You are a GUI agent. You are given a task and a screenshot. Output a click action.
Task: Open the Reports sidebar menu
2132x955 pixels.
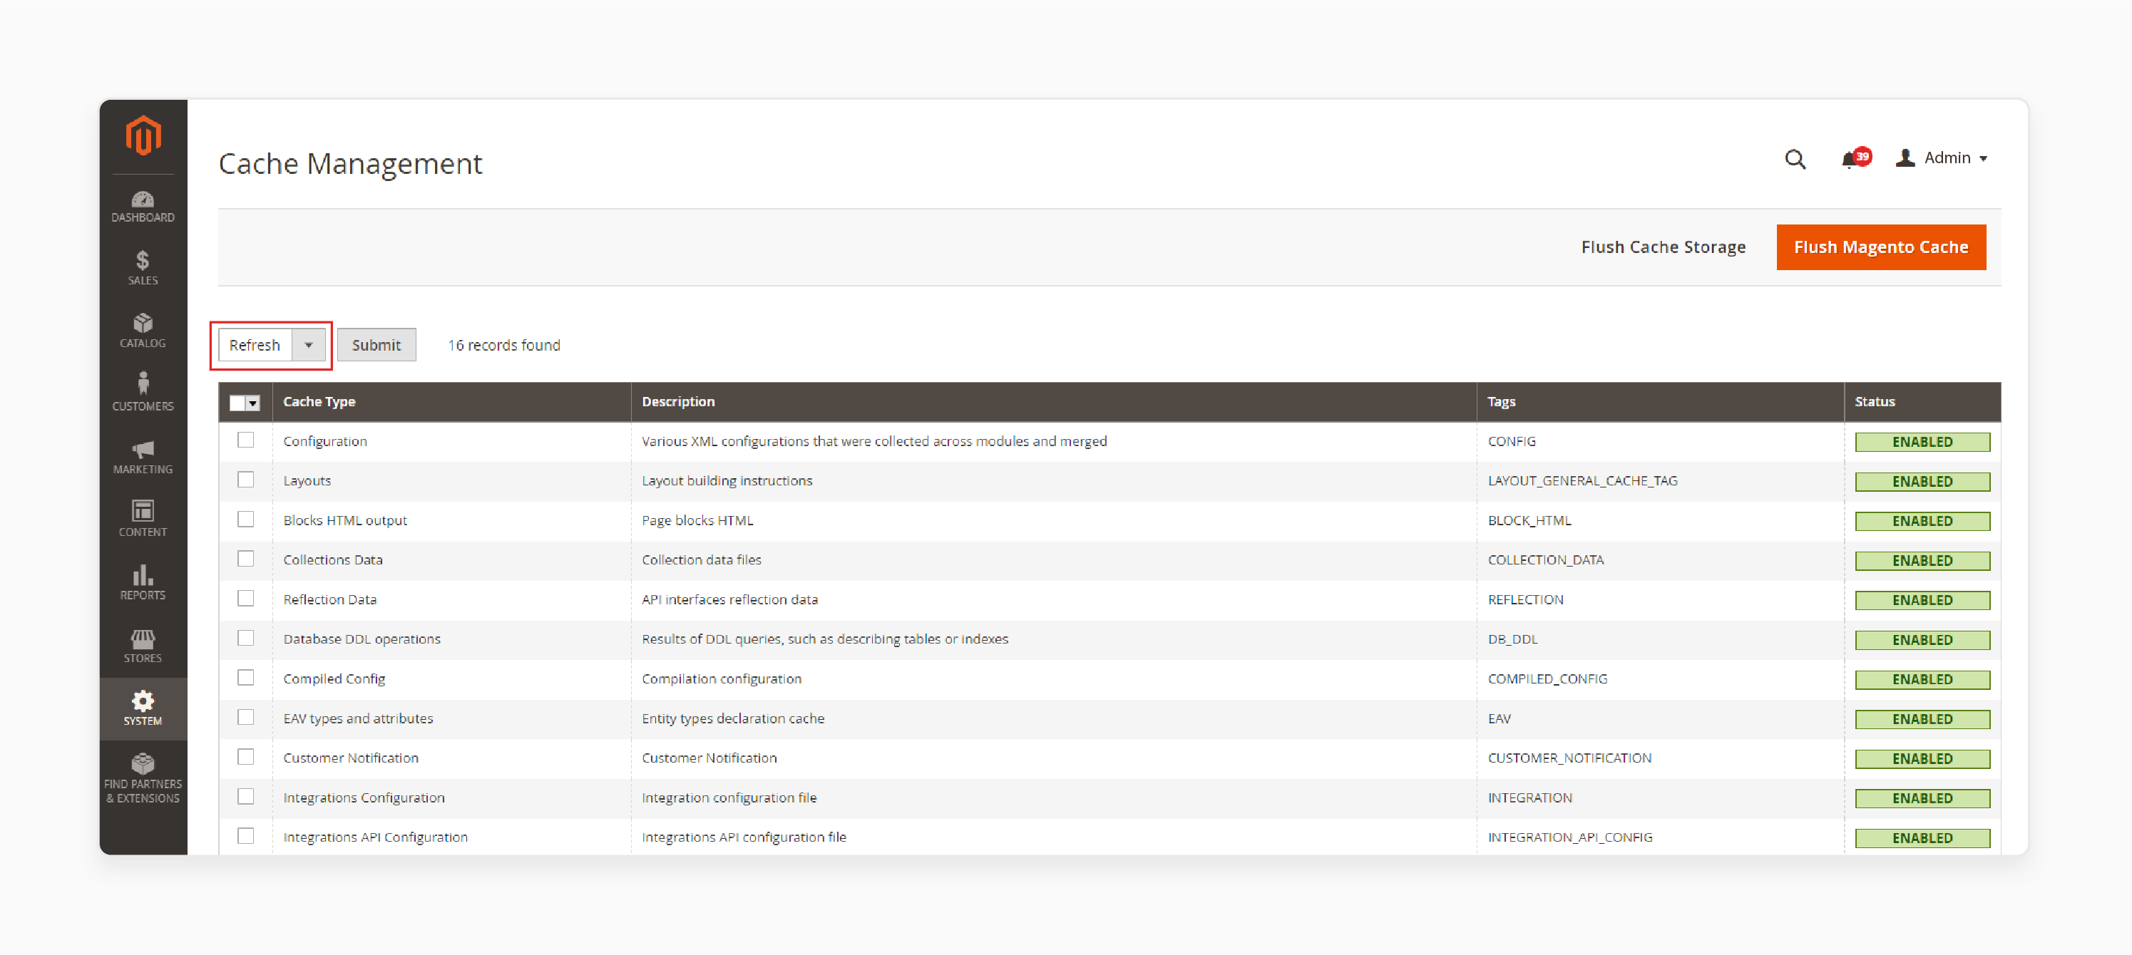[143, 582]
